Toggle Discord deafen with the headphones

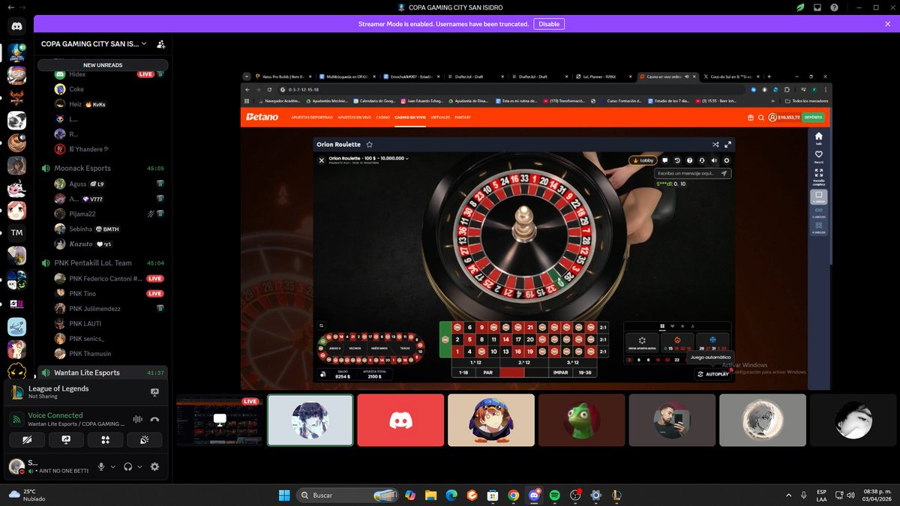tap(128, 466)
